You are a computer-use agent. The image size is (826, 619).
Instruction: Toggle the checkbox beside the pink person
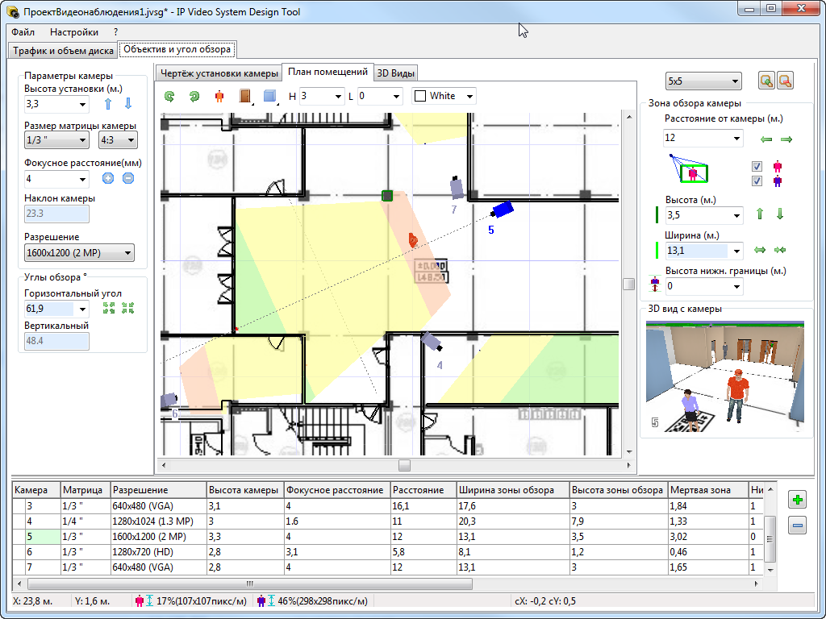tap(757, 167)
